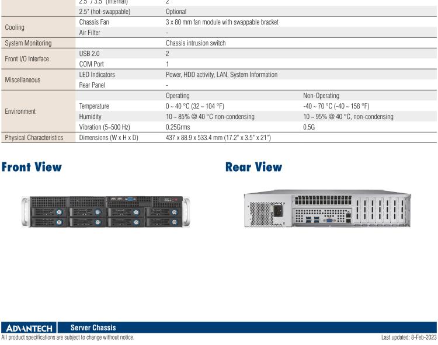
Task: Click the Rear View heading
Action: click(x=253, y=168)
